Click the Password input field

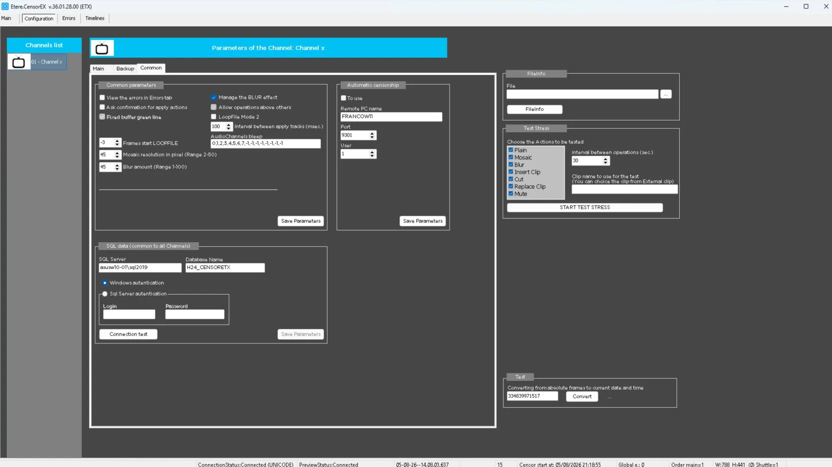click(195, 314)
